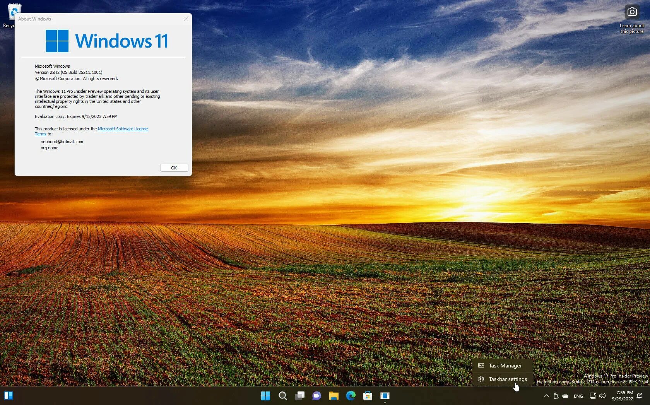Click OK in About Windows dialog
This screenshot has width=650, height=405.
point(174,168)
